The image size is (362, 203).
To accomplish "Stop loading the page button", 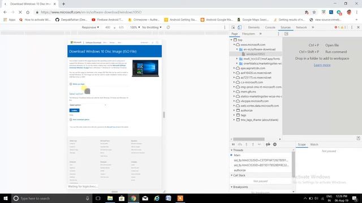I will [x=20, y=12].
